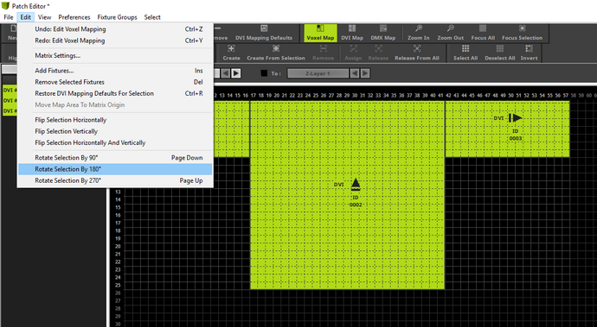Click row header number 26
The height and width of the screenshot is (327, 597).
point(118,292)
